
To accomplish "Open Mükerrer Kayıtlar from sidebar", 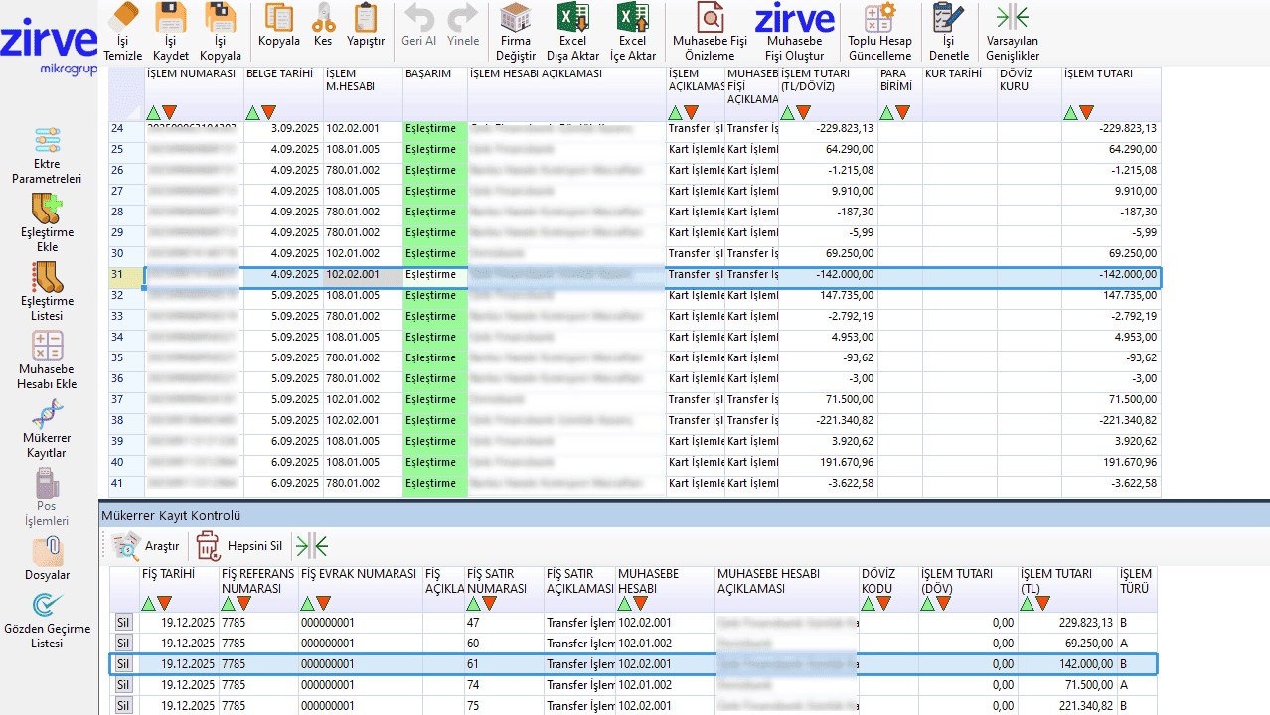I will click(x=47, y=415).
